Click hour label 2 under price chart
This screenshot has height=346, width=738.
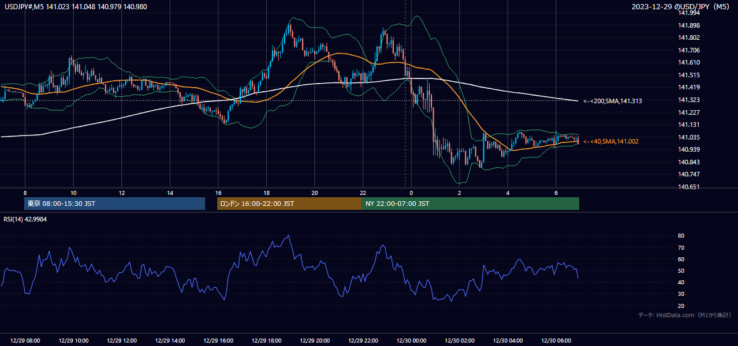pos(460,193)
